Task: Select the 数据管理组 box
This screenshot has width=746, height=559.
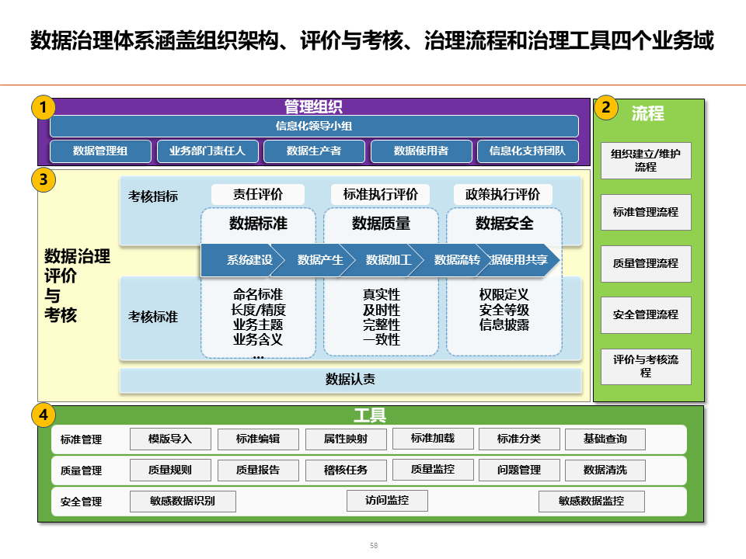Action: [100, 151]
